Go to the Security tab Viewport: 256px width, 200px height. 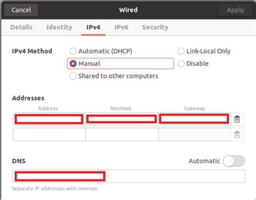point(155,27)
